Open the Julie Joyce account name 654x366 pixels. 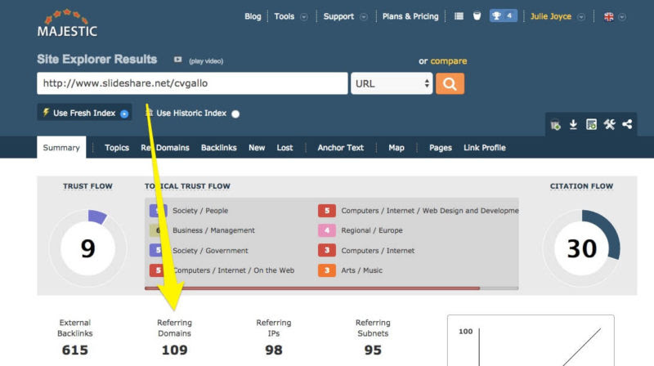tap(550, 16)
